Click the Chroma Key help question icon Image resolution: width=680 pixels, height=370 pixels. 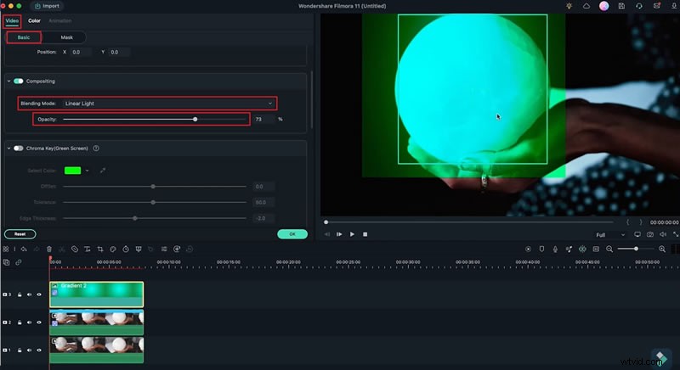point(96,149)
